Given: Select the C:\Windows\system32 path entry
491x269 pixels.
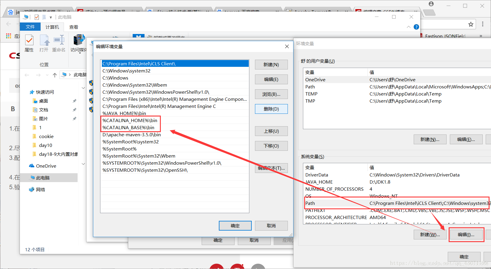Looking at the screenshot, I should point(175,71).
